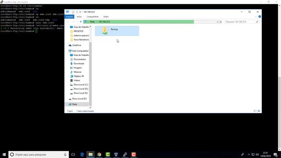Image resolution: width=281 pixels, height=158 pixels.
Task: Click File Explorer taskbar icon
Action: pos(90,154)
